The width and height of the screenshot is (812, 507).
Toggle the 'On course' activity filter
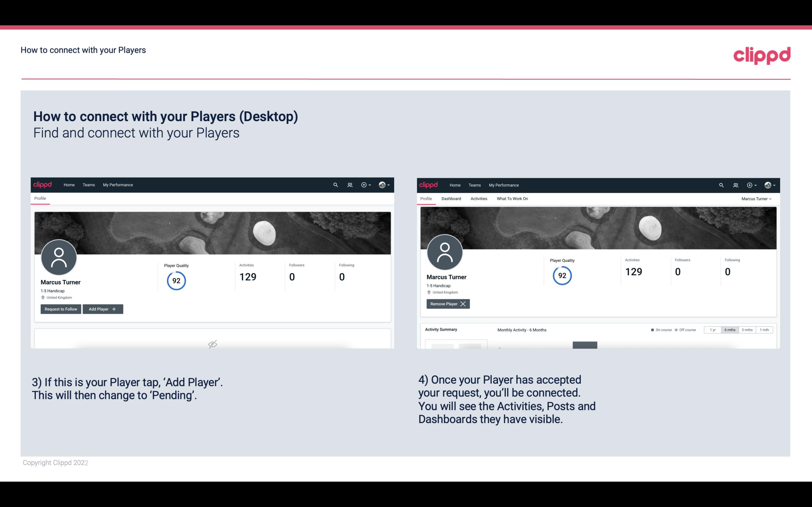659,329
